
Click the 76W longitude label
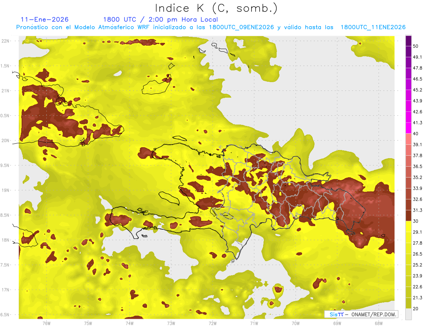coord(46,323)
